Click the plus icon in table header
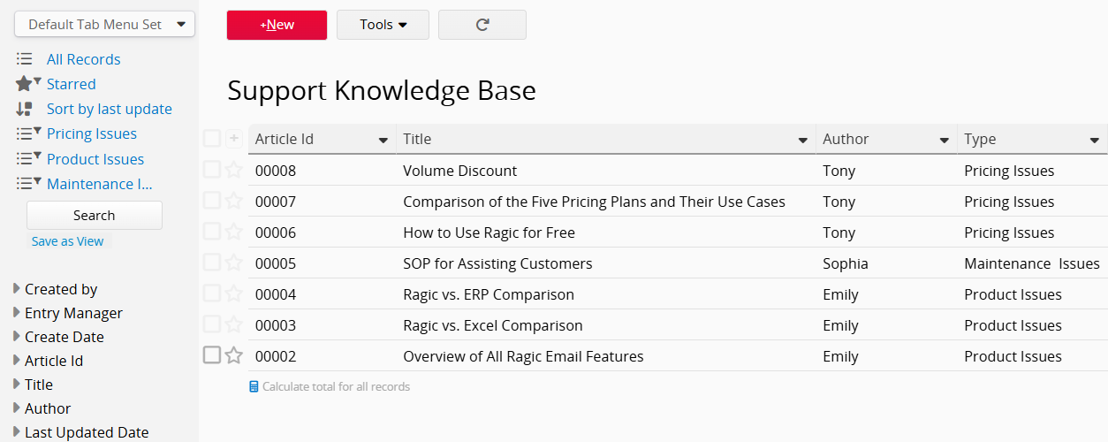Viewport: 1108px width, 442px height. tap(233, 139)
